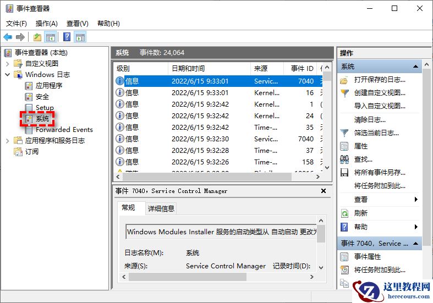Collapse the Windows 日志 tree node

pyautogui.click(x=8, y=74)
